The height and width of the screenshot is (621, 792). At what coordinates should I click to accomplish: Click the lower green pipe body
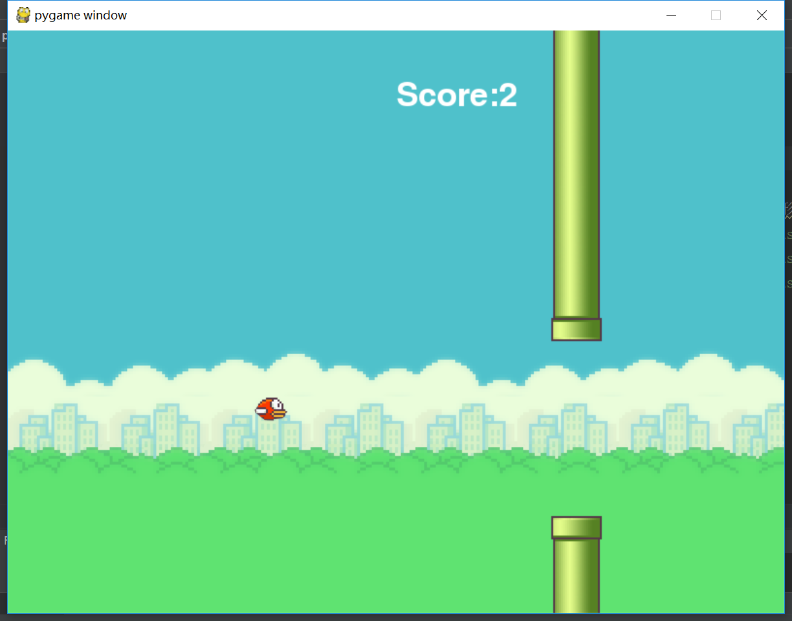[x=576, y=576]
